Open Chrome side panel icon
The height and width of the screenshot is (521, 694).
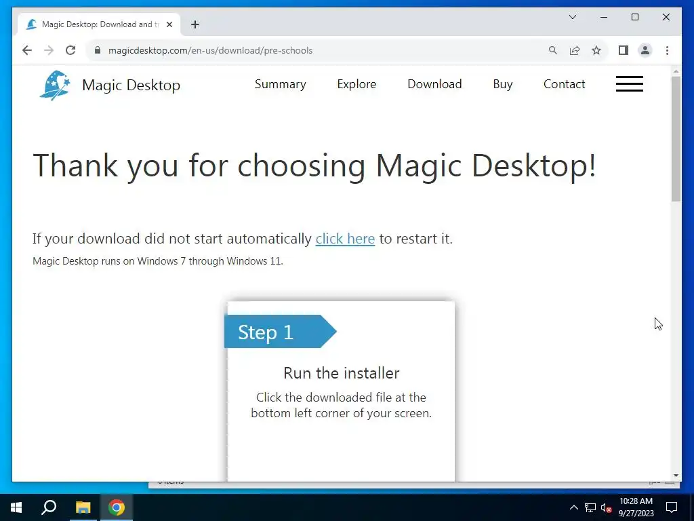(x=624, y=50)
